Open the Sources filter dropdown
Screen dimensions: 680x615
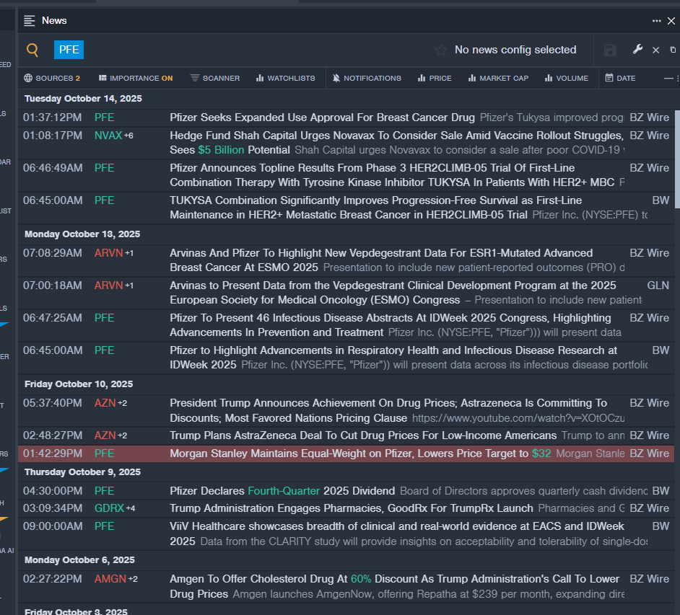[52, 78]
